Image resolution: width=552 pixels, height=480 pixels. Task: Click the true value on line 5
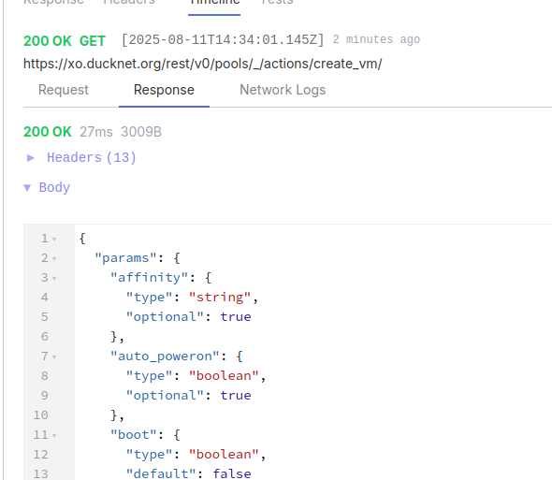pos(236,317)
